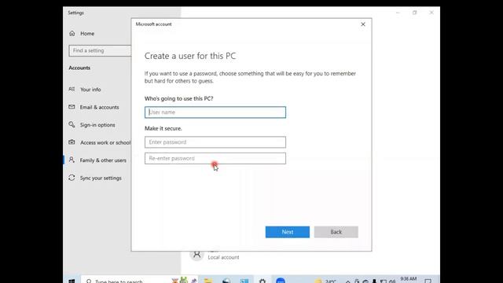Image resolution: width=503 pixels, height=283 pixels.
Task: Focus the Find a setting search box
Action: [100, 50]
